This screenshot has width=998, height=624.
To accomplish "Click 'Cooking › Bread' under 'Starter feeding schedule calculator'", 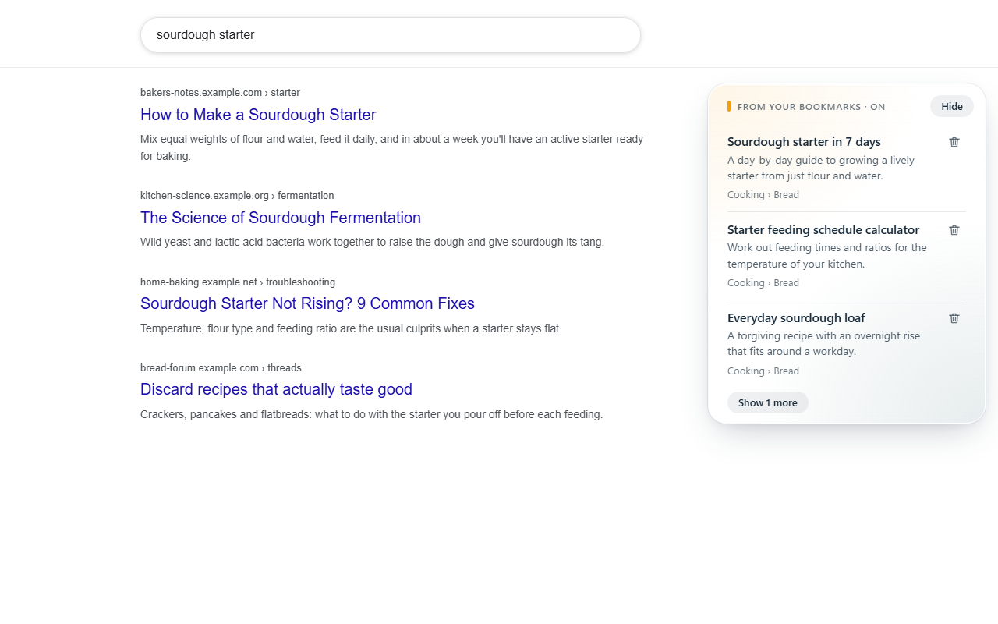I will tap(763, 283).
